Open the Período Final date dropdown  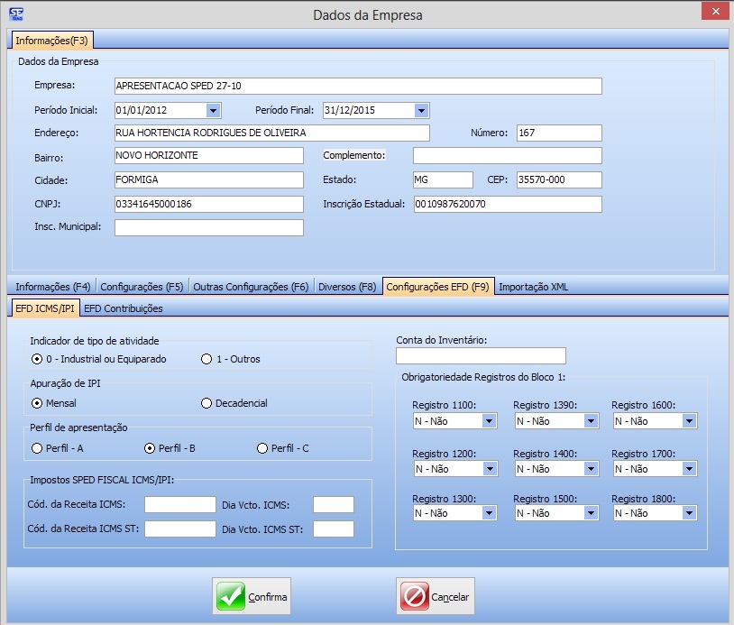tap(421, 110)
